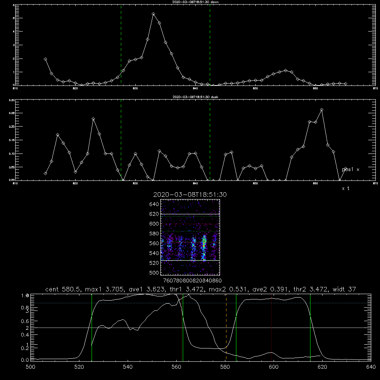
Task: Select the 'pos1 x' label in the dusk plot
Action: (350, 169)
